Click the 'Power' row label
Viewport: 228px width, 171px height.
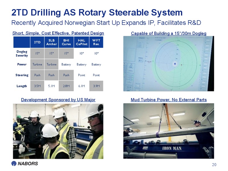22,64
